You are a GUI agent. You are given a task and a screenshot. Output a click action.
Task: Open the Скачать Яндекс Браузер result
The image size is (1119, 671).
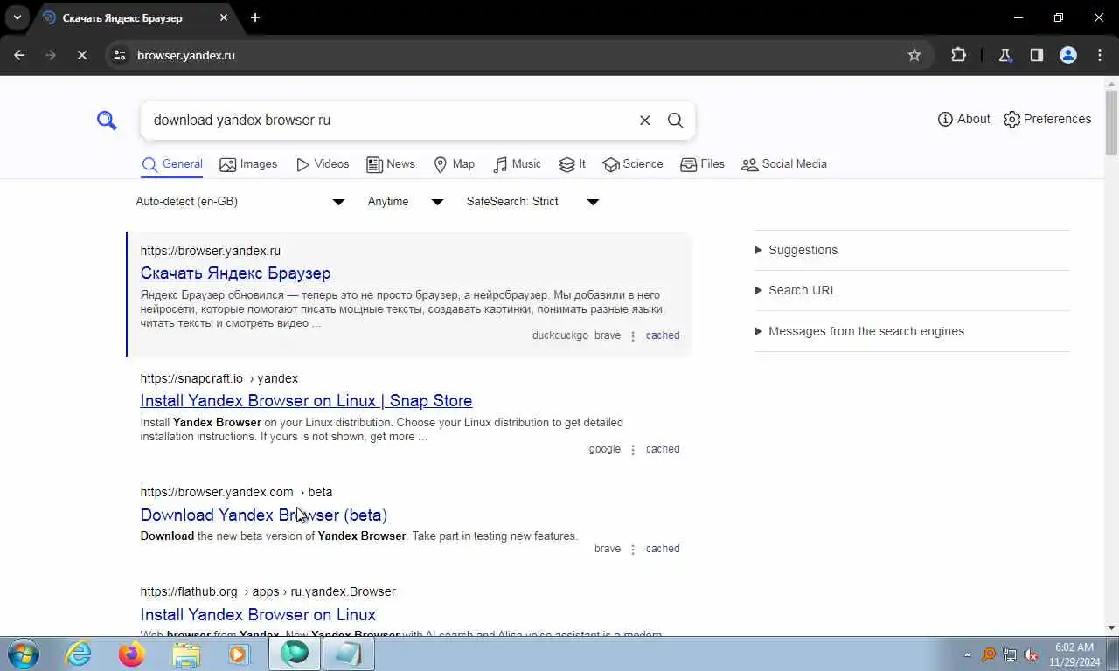(235, 273)
